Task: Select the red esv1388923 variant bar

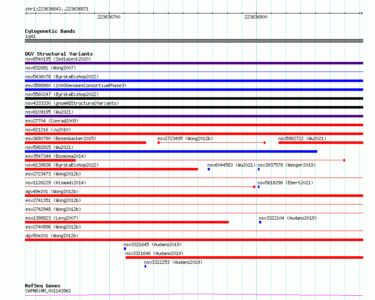Action: pyautogui.click(x=127, y=222)
